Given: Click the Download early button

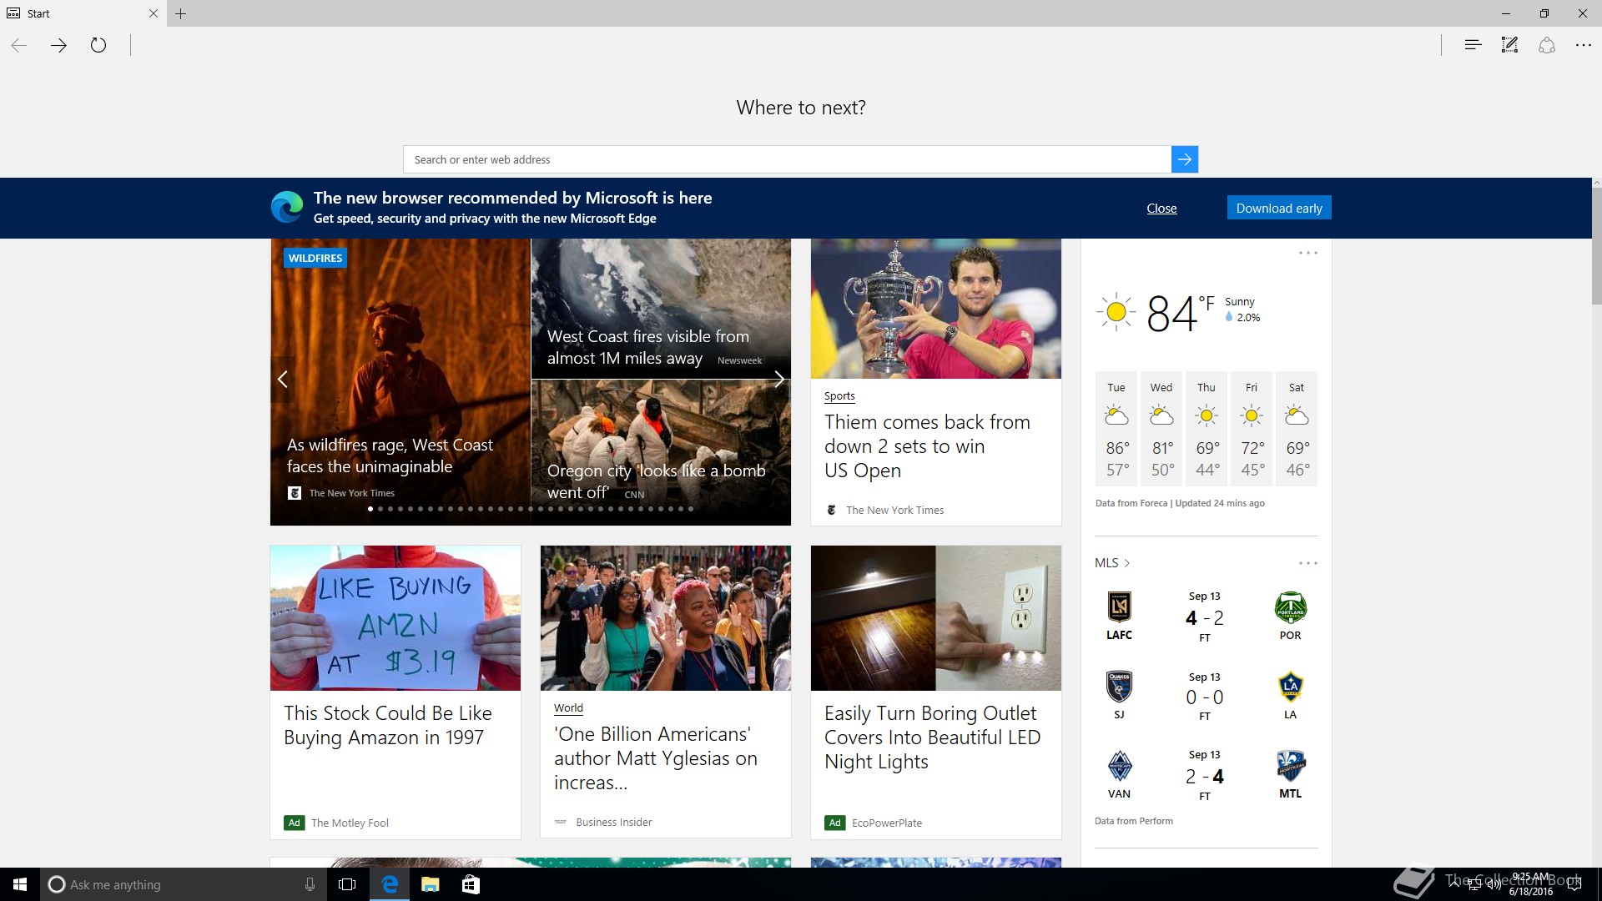Looking at the screenshot, I should [1279, 208].
